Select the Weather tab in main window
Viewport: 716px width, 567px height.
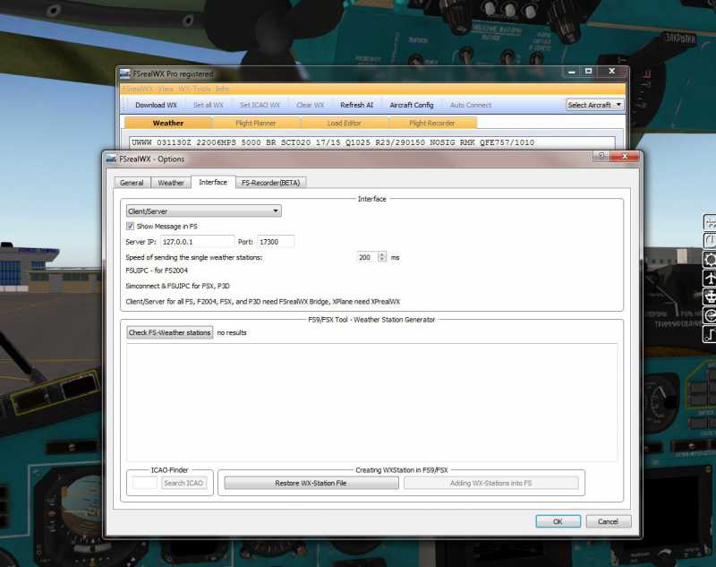coord(168,123)
